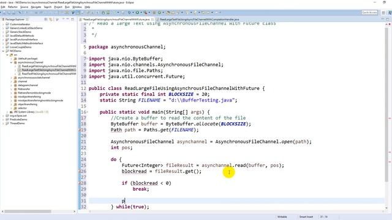Click the Run External Tools icon

[145, 12]
